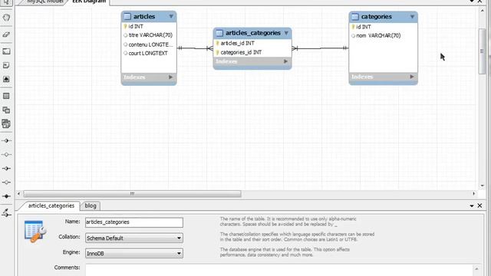Select the hand pan tool

(x=6, y=18)
